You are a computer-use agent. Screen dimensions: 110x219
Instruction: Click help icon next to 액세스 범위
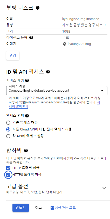(27, 116)
